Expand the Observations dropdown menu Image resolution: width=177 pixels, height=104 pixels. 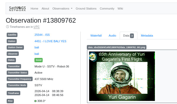[62, 8]
